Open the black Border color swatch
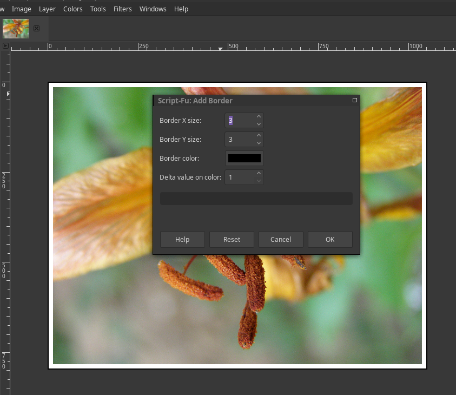This screenshot has width=456, height=395. [244, 158]
